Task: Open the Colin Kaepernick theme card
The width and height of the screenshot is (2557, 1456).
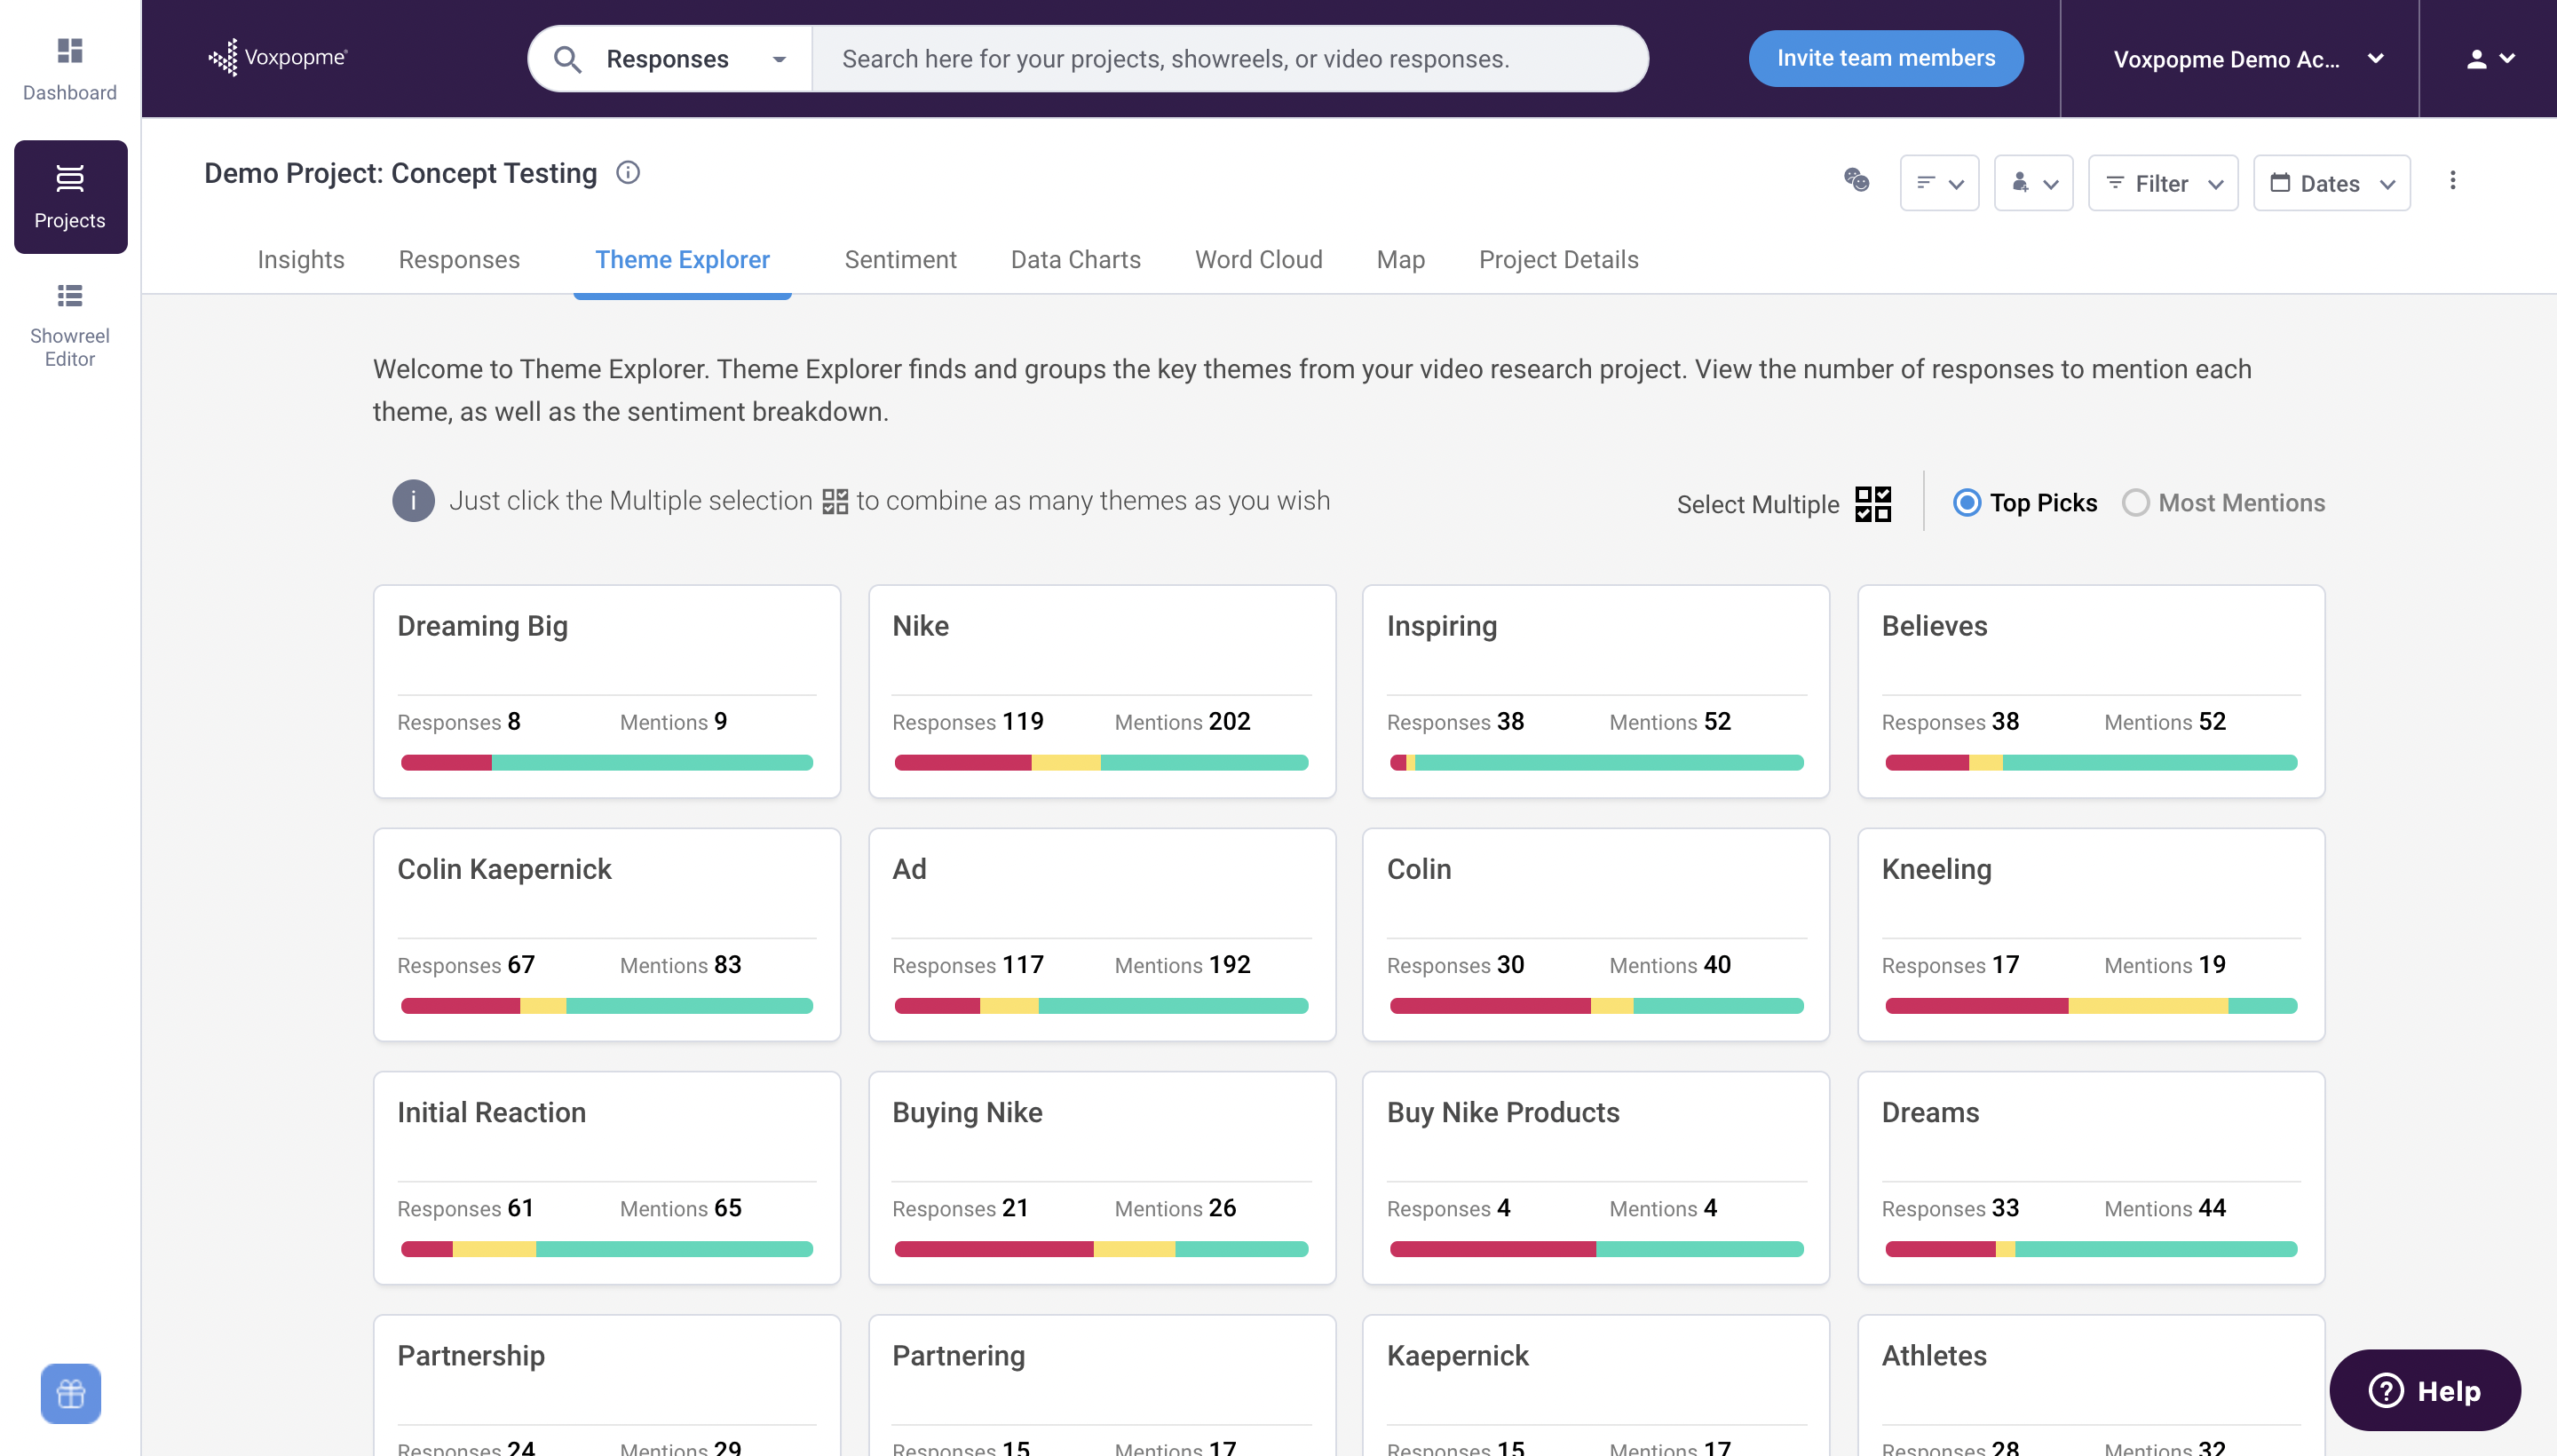Action: tap(607, 935)
